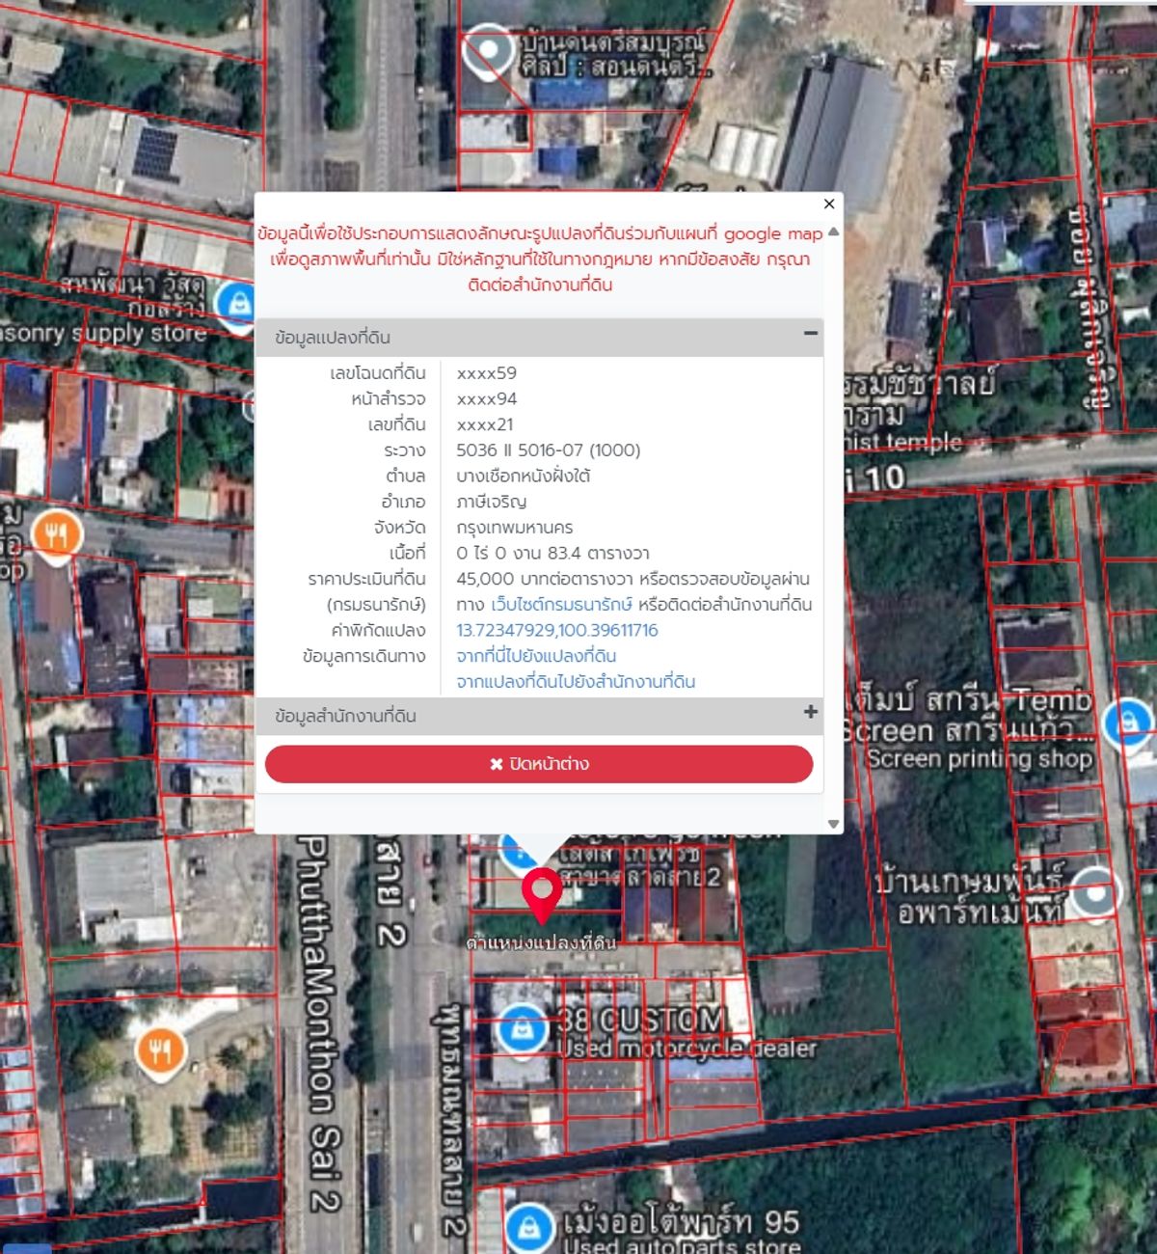Collapse the ข้อมูลแปลงที่ดิน section with minus
Image resolution: width=1157 pixels, height=1254 pixels.
click(811, 334)
